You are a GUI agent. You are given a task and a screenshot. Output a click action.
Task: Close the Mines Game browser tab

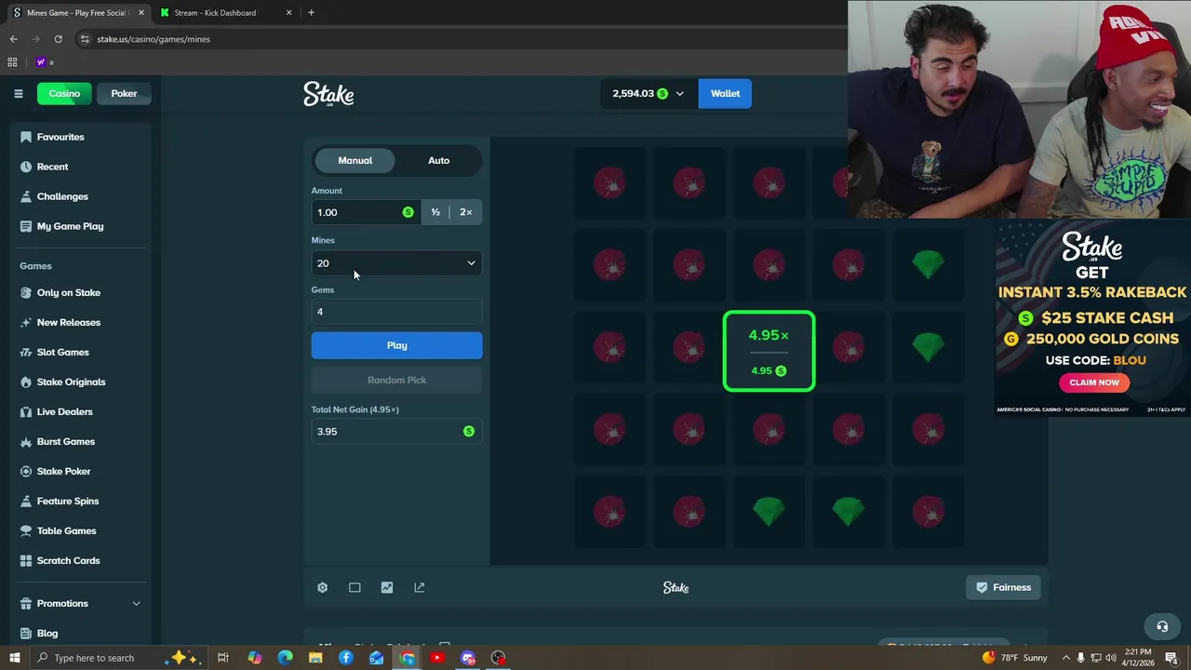[141, 13]
